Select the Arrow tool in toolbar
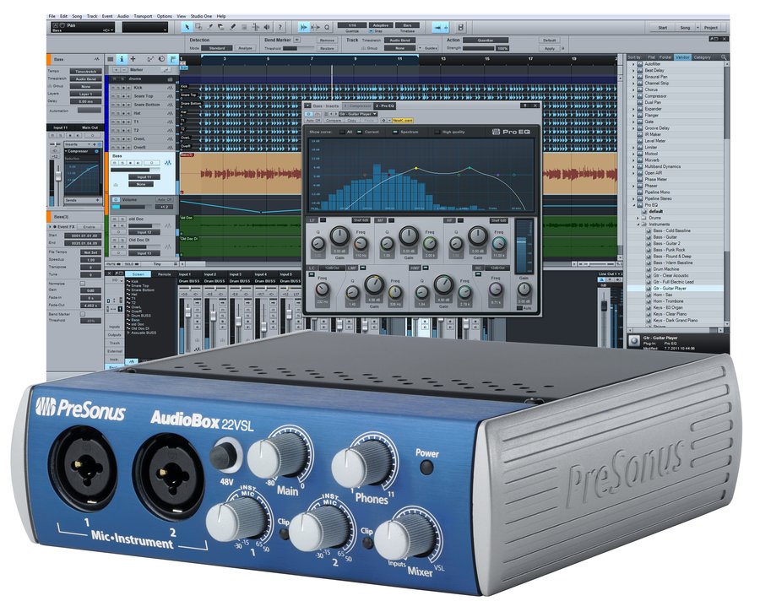This screenshot has width=760, height=601. click(x=187, y=28)
